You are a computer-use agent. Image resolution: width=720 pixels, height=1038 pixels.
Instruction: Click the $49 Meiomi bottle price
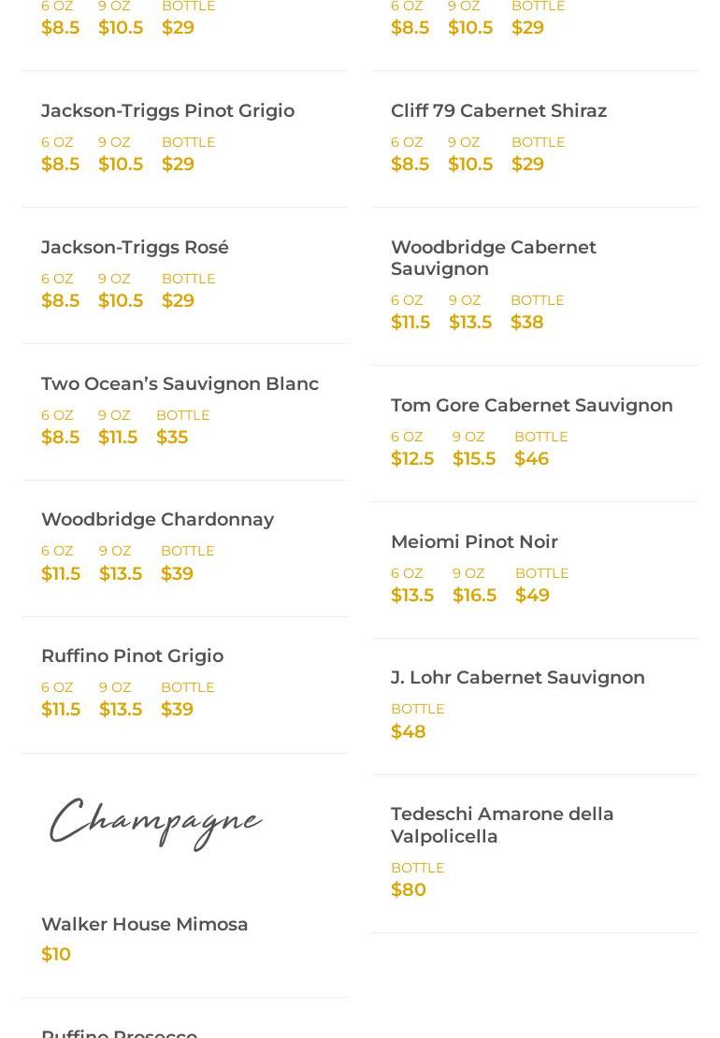click(532, 595)
